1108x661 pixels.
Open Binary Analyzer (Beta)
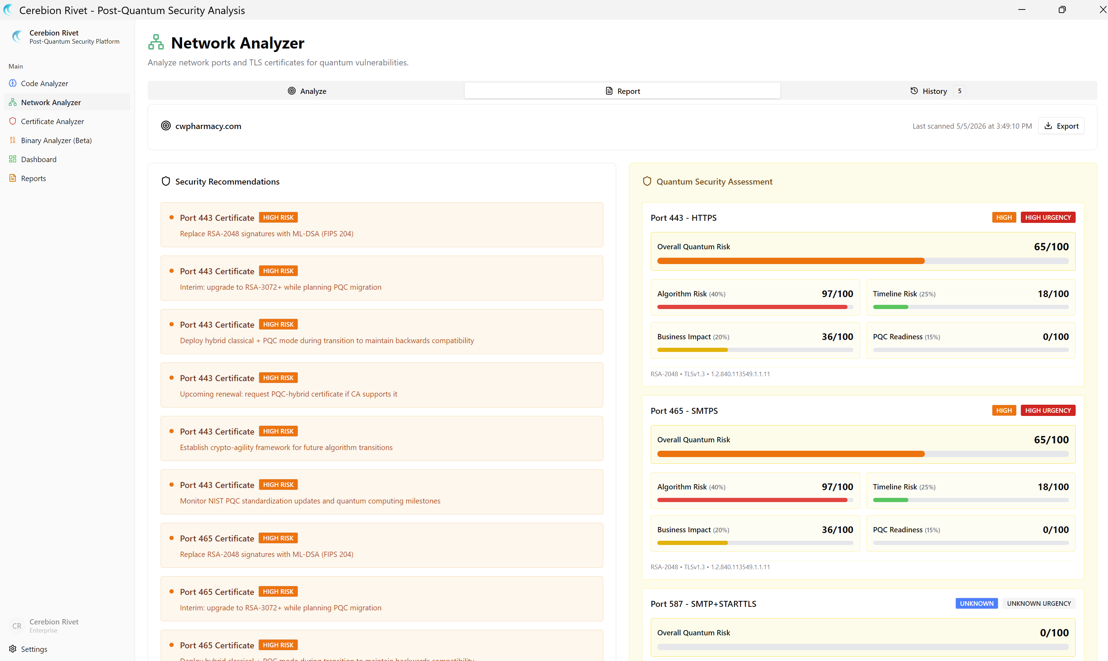point(67,140)
